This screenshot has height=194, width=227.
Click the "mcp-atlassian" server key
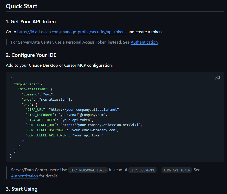point(33,89)
